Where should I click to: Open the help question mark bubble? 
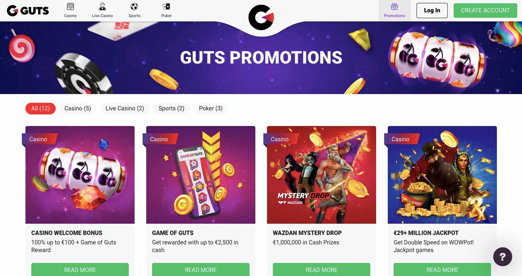(x=503, y=257)
